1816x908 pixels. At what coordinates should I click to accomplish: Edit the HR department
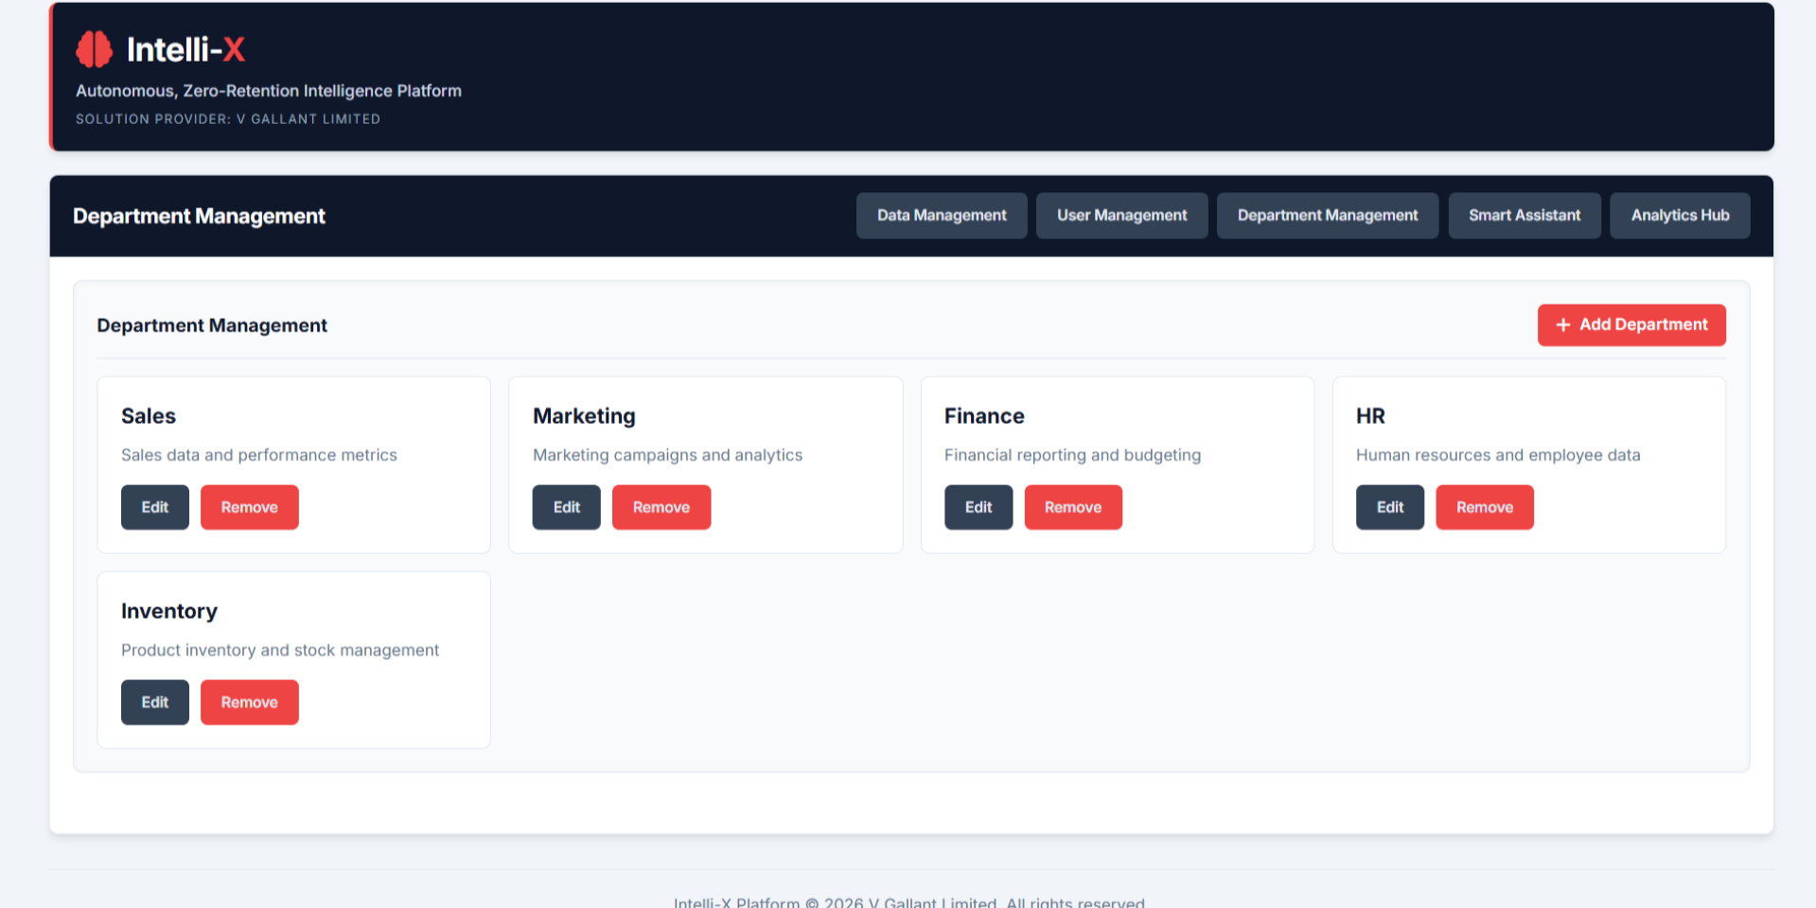pos(1389,508)
